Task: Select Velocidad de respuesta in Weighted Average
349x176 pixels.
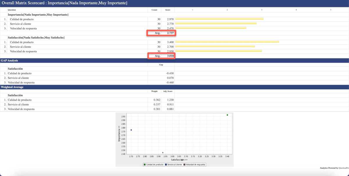Action: pos(21,109)
